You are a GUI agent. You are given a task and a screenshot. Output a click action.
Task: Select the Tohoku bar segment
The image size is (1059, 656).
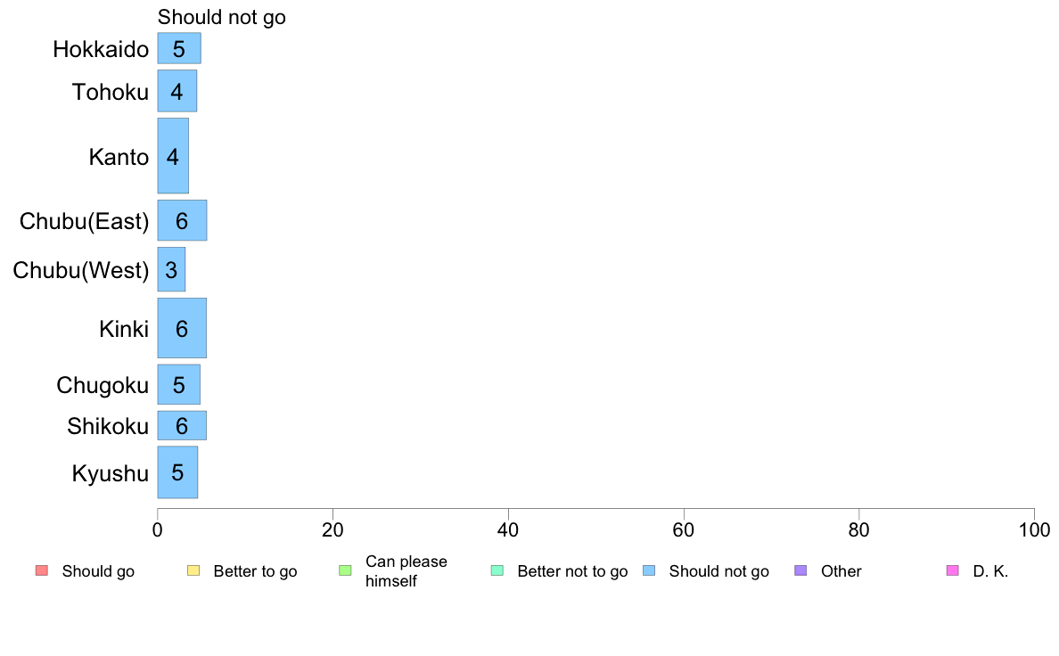(177, 91)
